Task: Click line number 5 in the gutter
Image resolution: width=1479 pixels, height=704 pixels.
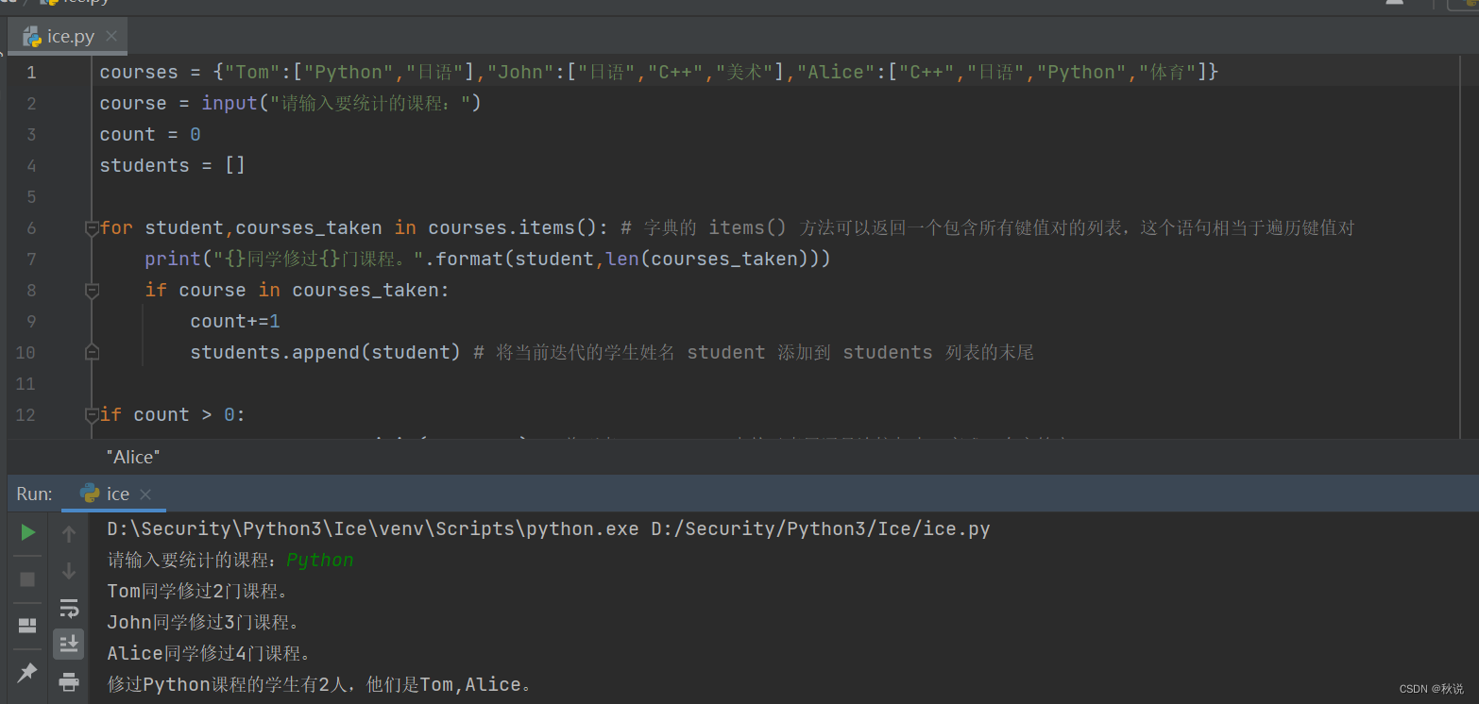Action: coord(31,196)
